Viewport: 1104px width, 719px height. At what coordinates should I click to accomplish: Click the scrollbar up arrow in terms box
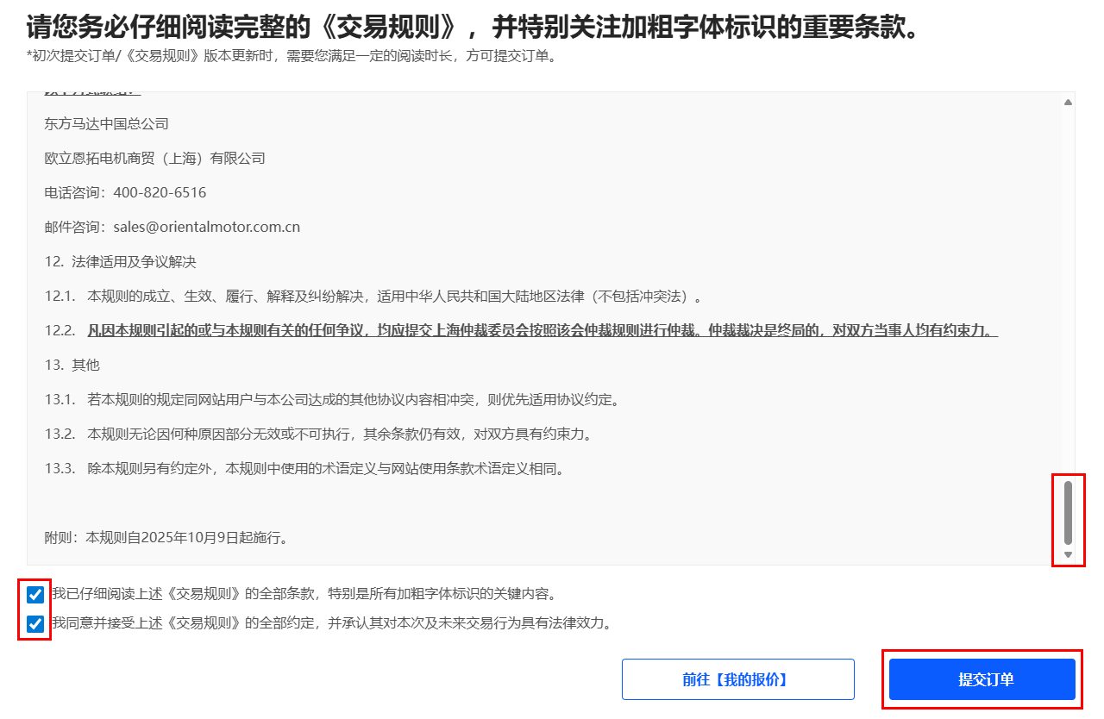click(x=1068, y=103)
